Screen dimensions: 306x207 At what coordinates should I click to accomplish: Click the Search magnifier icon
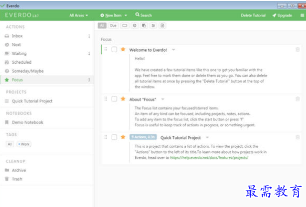tap(138, 14)
